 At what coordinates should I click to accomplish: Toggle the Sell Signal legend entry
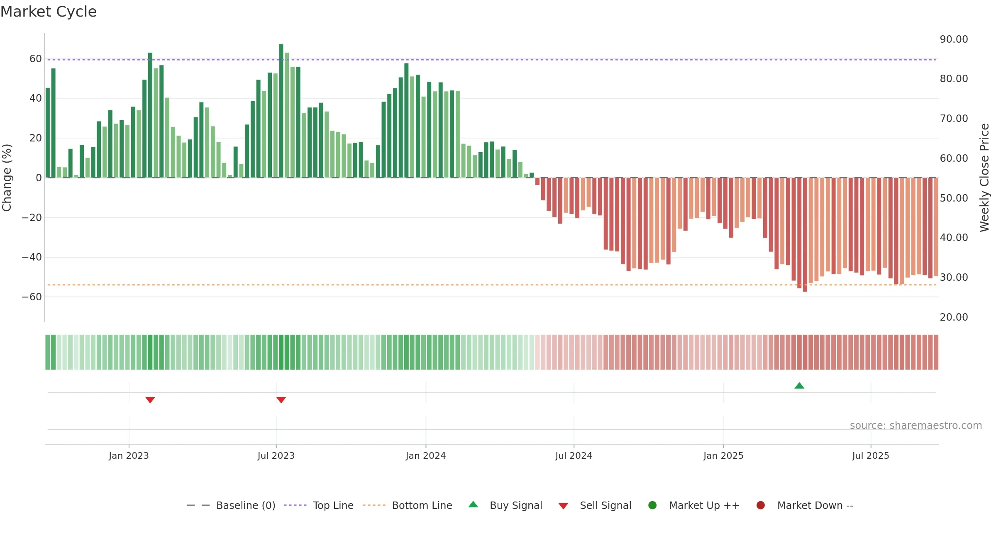[595, 505]
